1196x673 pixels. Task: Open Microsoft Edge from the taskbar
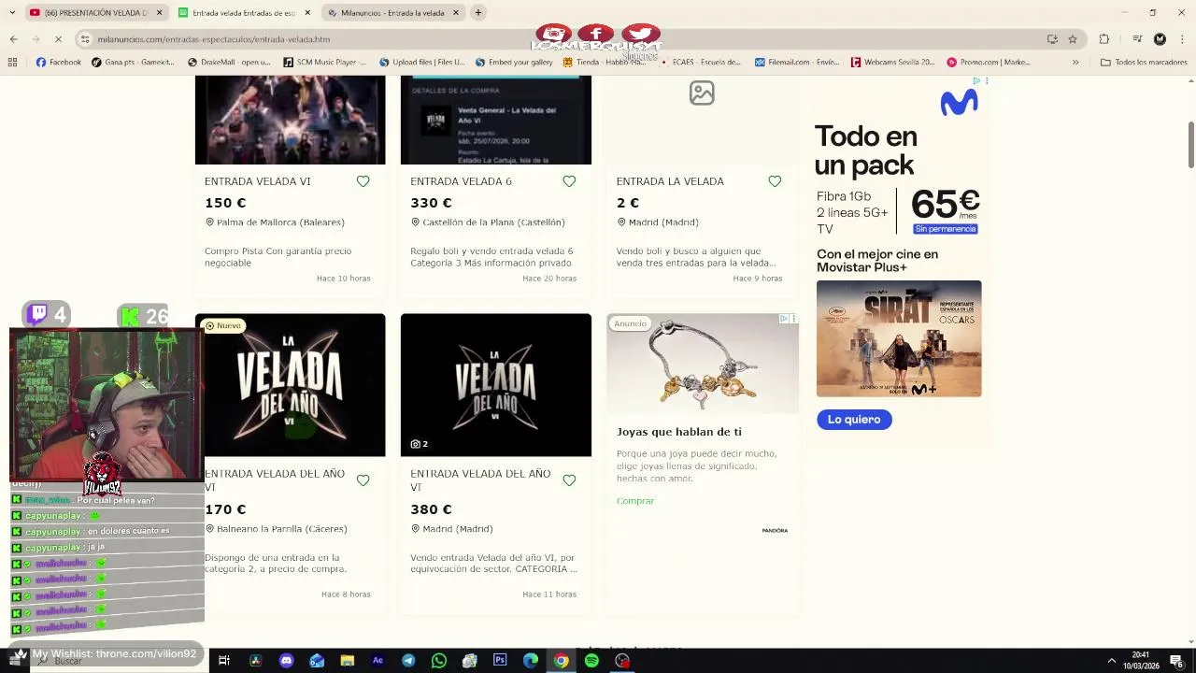coord(531,661)
